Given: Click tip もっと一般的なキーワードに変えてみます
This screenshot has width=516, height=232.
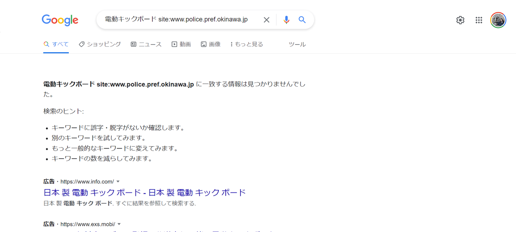Looking at the screenshot, I should [x=115, y=148].
